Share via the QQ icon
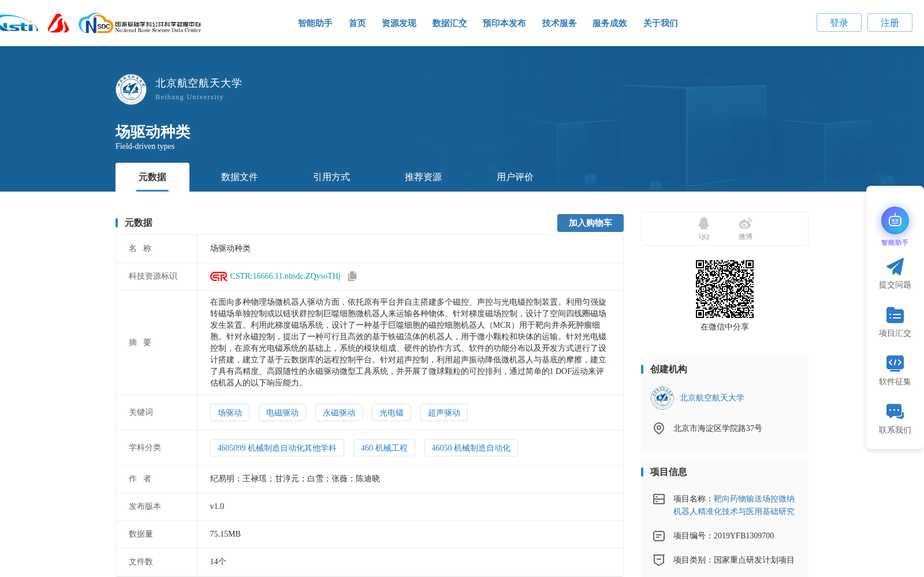The width and height of the screenshot is (924, 577). pyautogui.click(x=703, y=223)
